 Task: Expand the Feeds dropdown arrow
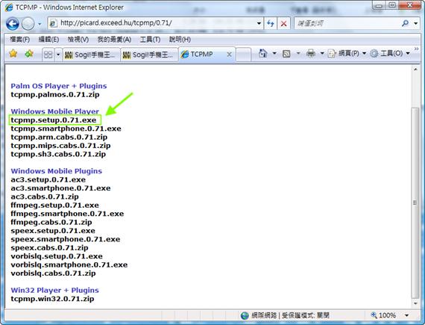pos(298,53)
